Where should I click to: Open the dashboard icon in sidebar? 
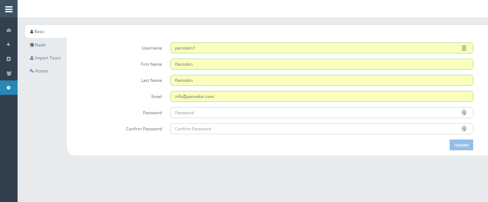(9, 31)
